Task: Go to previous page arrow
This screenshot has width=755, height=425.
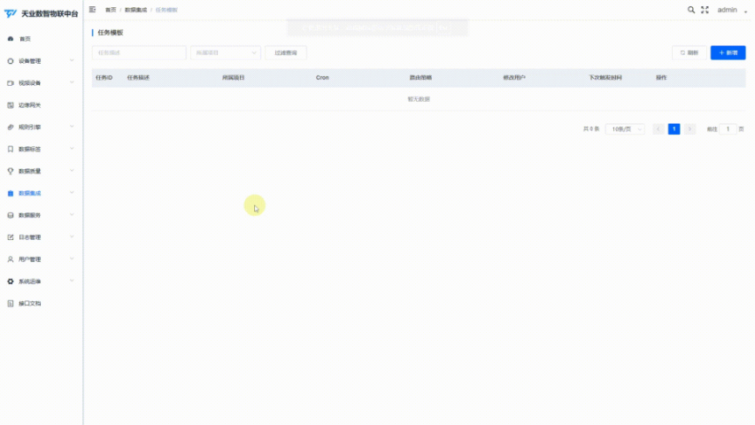Action: pyautogui.click(x=659, y=129)
